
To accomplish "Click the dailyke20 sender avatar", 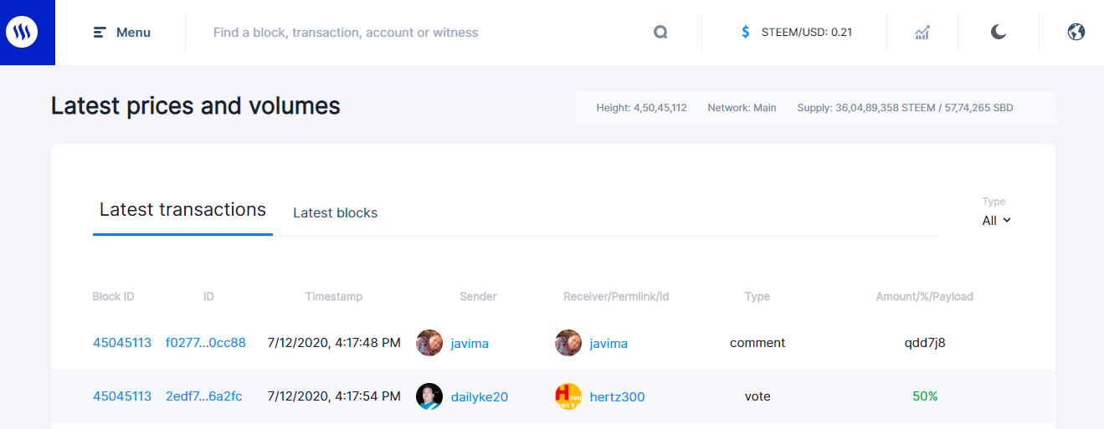I will 429,396.
